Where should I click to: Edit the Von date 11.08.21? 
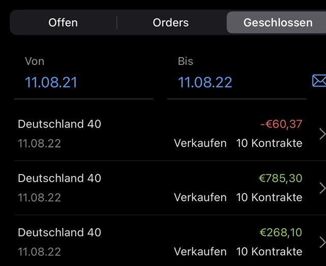51,82
